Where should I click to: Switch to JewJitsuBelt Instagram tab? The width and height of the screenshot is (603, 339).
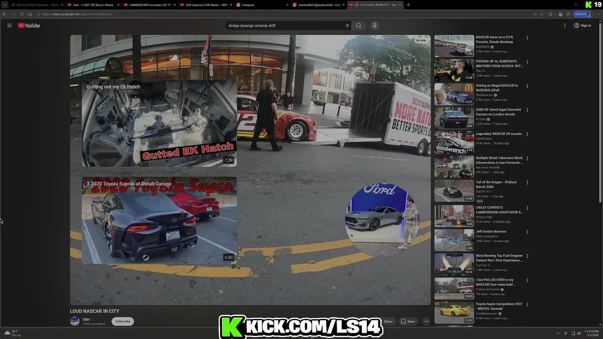click(318, 5)
